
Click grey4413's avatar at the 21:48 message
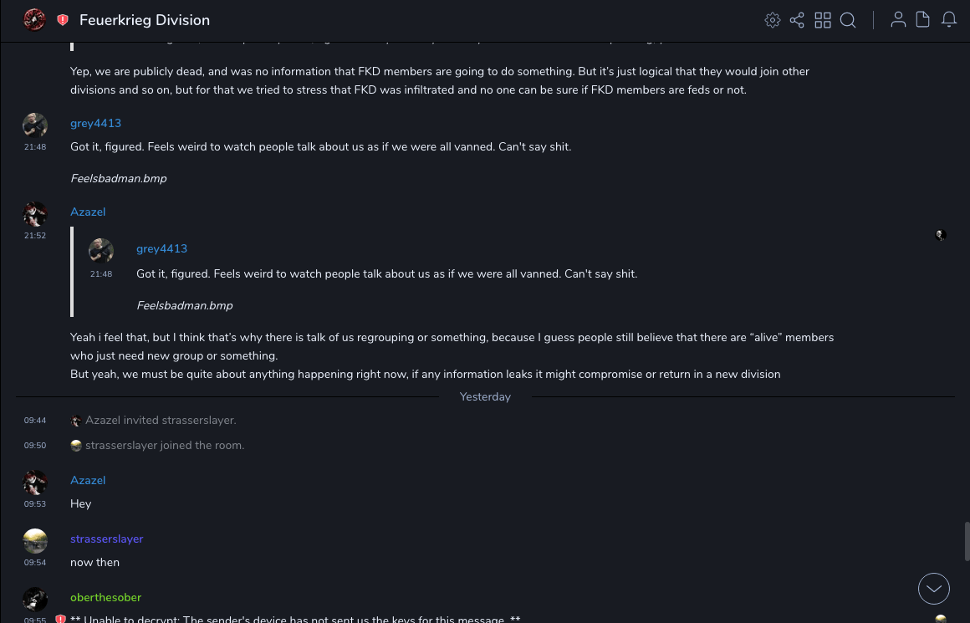[35, 125]
